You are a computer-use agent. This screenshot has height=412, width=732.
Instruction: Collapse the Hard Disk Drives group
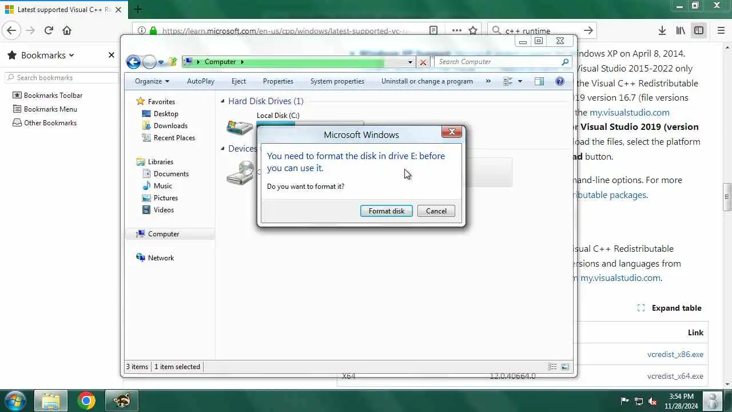[x=223, y=101]
